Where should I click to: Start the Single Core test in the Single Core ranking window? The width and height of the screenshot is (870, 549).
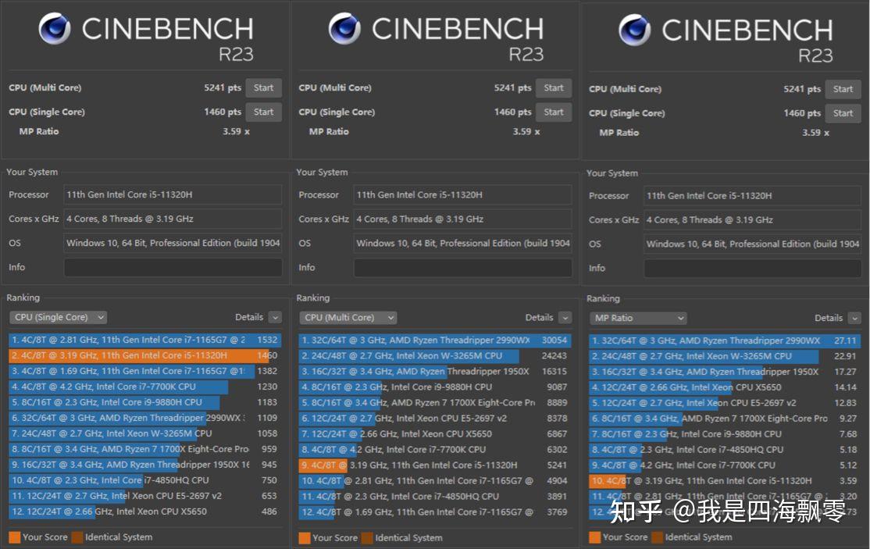[263, 112]
